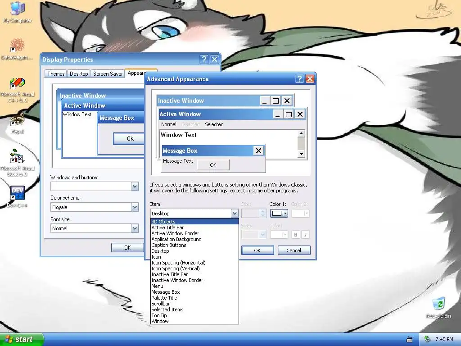Choose Icon Spacing (Horizontal) in list
461x346 pixels.
194,263
